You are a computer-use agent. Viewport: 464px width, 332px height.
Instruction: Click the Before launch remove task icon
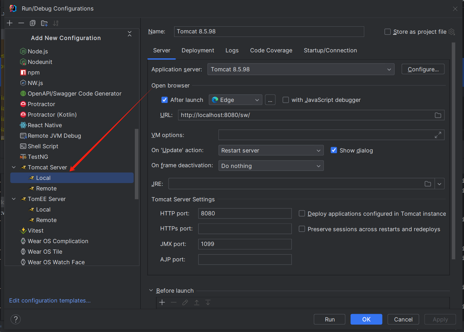[x=174, y=302]
